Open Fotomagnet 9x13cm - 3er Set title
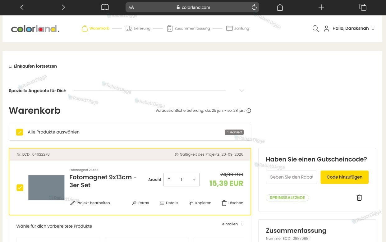Screen dimensions: 386x242 click(x=103, y=181)
